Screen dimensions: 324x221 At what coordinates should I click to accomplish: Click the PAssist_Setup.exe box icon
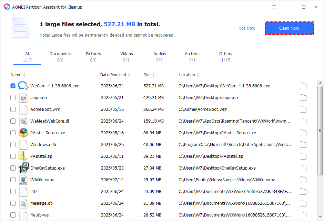point(23,133)
